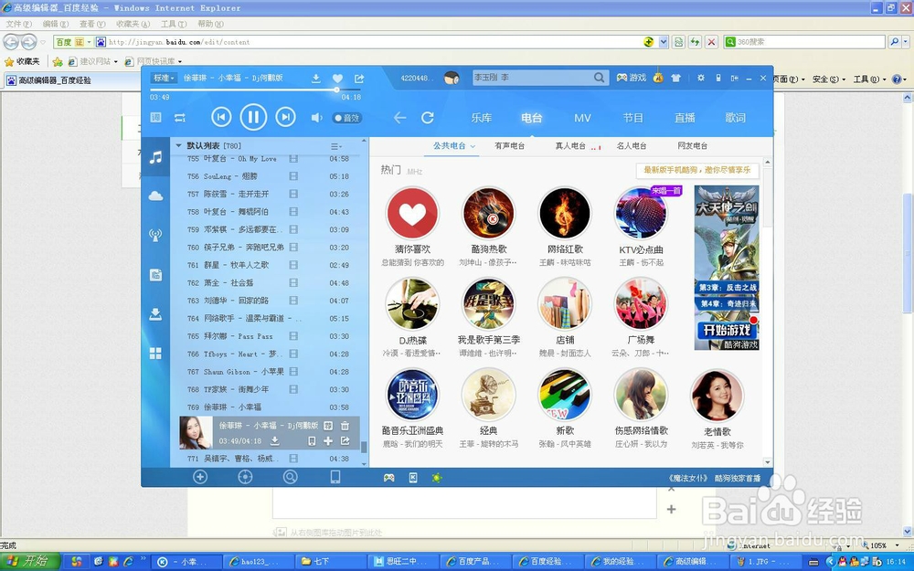
Task: Open the apps grid sidebar icon
Action: click(x=155, y=354)
